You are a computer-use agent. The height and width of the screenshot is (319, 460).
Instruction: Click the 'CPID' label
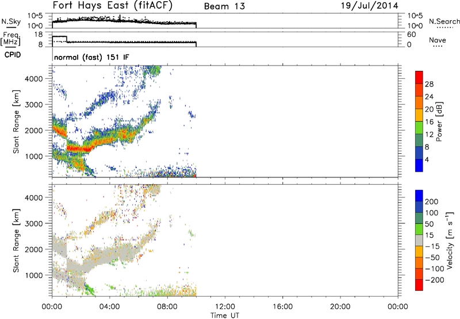pyautogui.click(x=13, y=55)
